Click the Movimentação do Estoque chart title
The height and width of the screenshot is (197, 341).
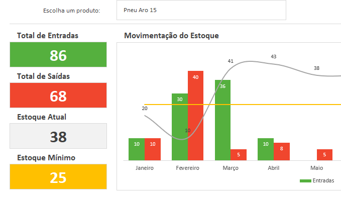click(x=171, y=36)
